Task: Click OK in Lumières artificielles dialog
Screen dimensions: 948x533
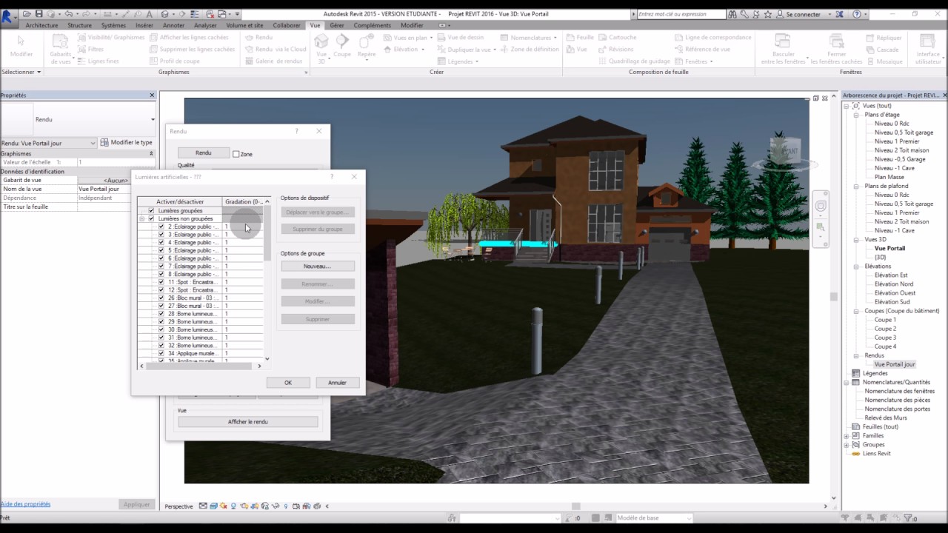Action: [288, 383]
